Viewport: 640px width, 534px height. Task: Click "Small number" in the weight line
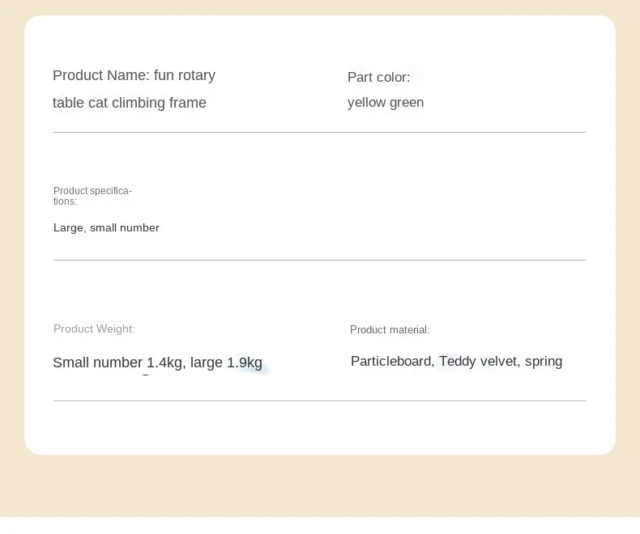click(x=97, y=362)
